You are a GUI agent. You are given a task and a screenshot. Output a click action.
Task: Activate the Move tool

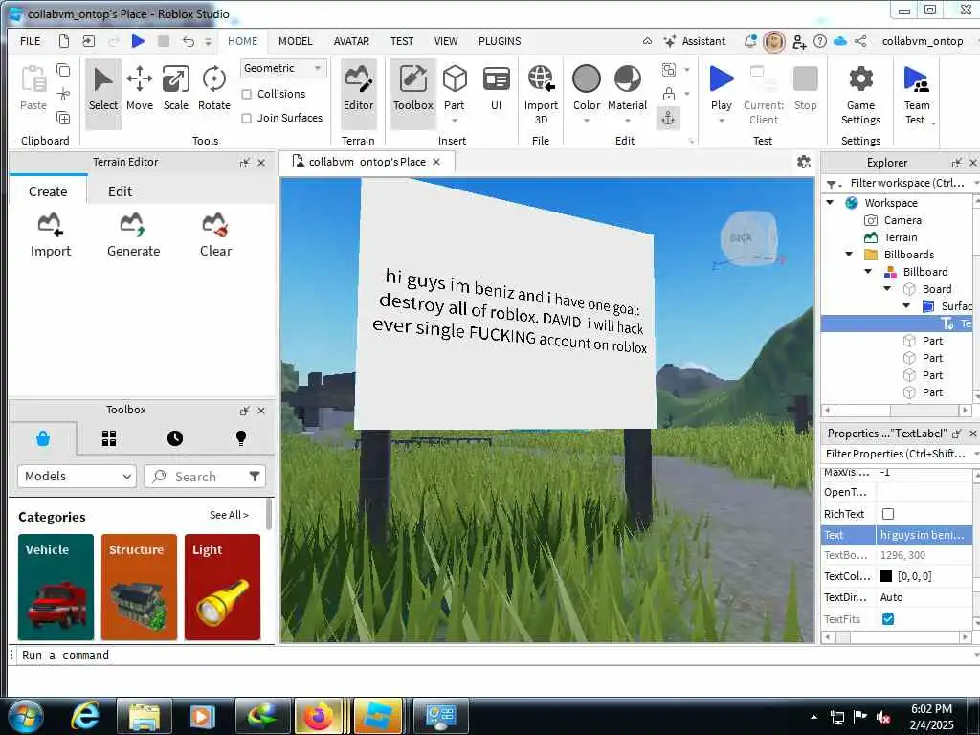140,89
